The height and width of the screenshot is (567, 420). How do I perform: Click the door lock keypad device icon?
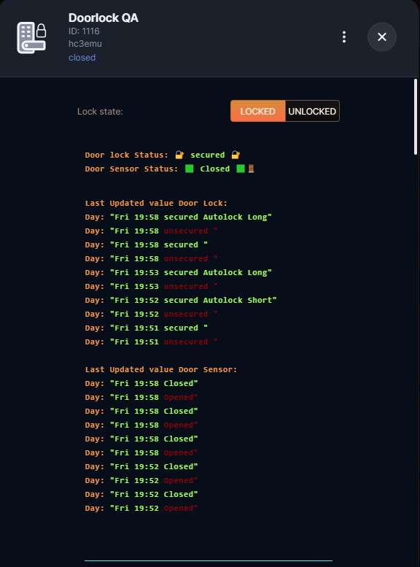(31, 37)
